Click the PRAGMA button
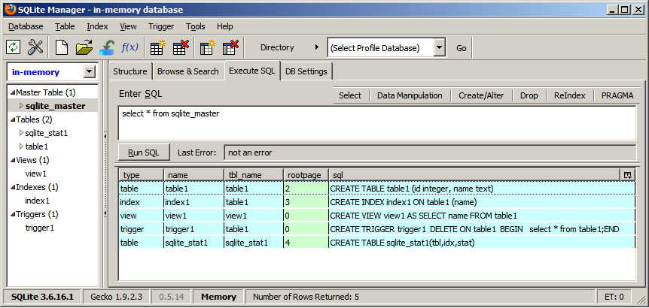Viewport: 649px width, 308px height. pyautogui.click(x=617, y=95)
